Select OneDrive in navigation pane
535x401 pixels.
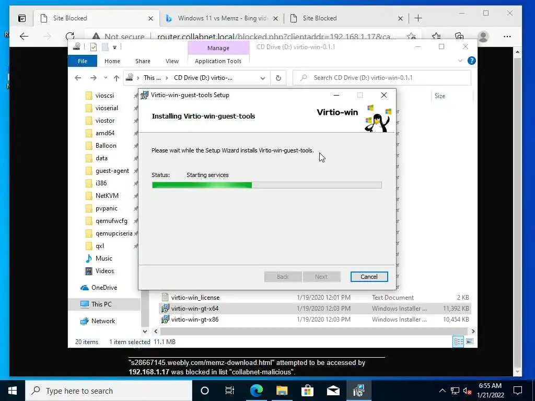pyautogui.click(x=104, y=288)
